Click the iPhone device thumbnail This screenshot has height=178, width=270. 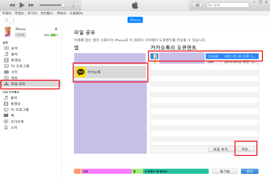[7, 32]
